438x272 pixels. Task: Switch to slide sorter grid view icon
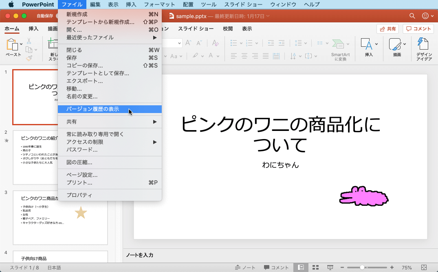[315, 267]
